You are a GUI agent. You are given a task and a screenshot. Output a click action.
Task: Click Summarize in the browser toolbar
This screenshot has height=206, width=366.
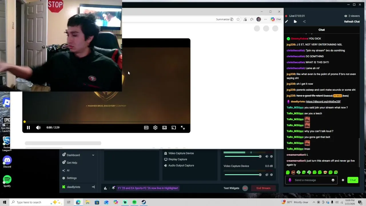224,19
